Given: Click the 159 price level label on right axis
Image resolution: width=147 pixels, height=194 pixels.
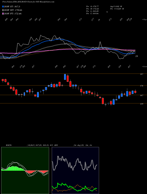Looking at the screenshot, I should tap(142, 104).
